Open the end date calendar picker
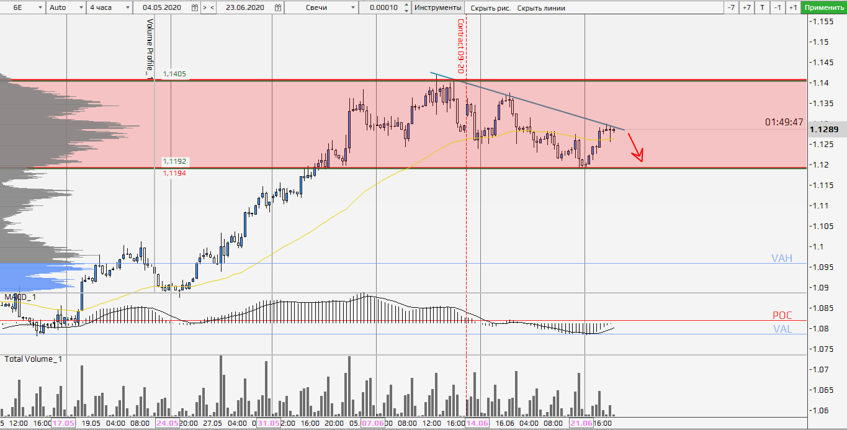The image size is (847, 430). point(278,8)
